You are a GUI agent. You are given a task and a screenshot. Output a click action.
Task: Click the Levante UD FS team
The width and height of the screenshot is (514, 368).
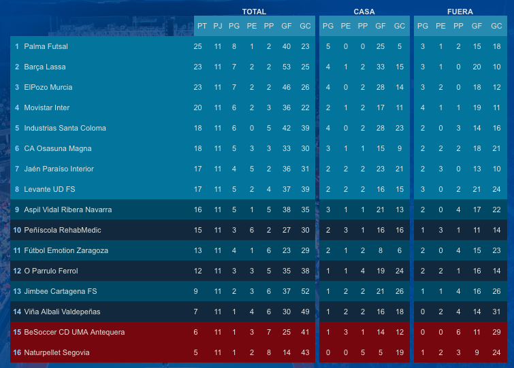click(x=50, y=189)
